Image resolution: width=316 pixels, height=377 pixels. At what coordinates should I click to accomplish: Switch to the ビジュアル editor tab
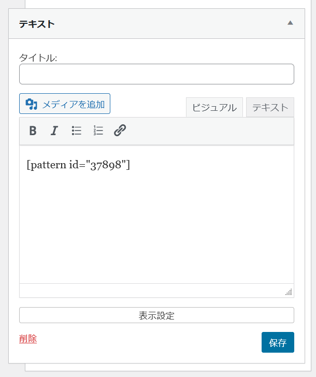214,107
